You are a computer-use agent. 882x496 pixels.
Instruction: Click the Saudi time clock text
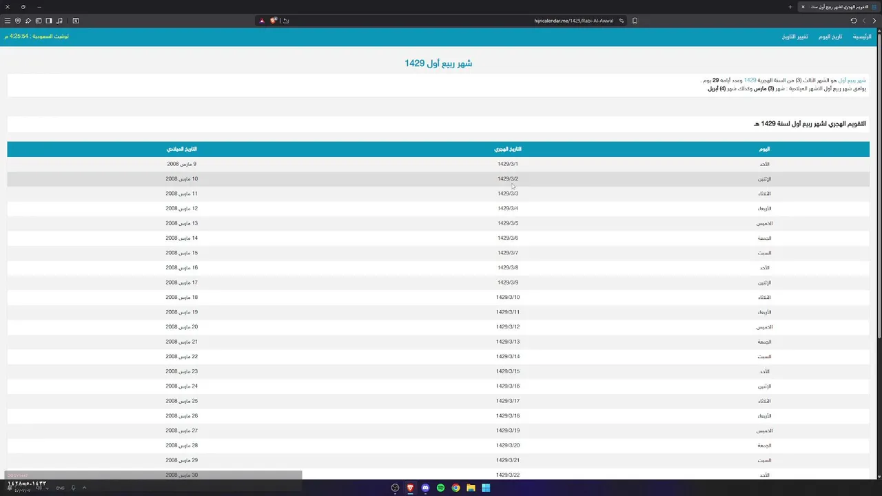click(x=37, y=37)
